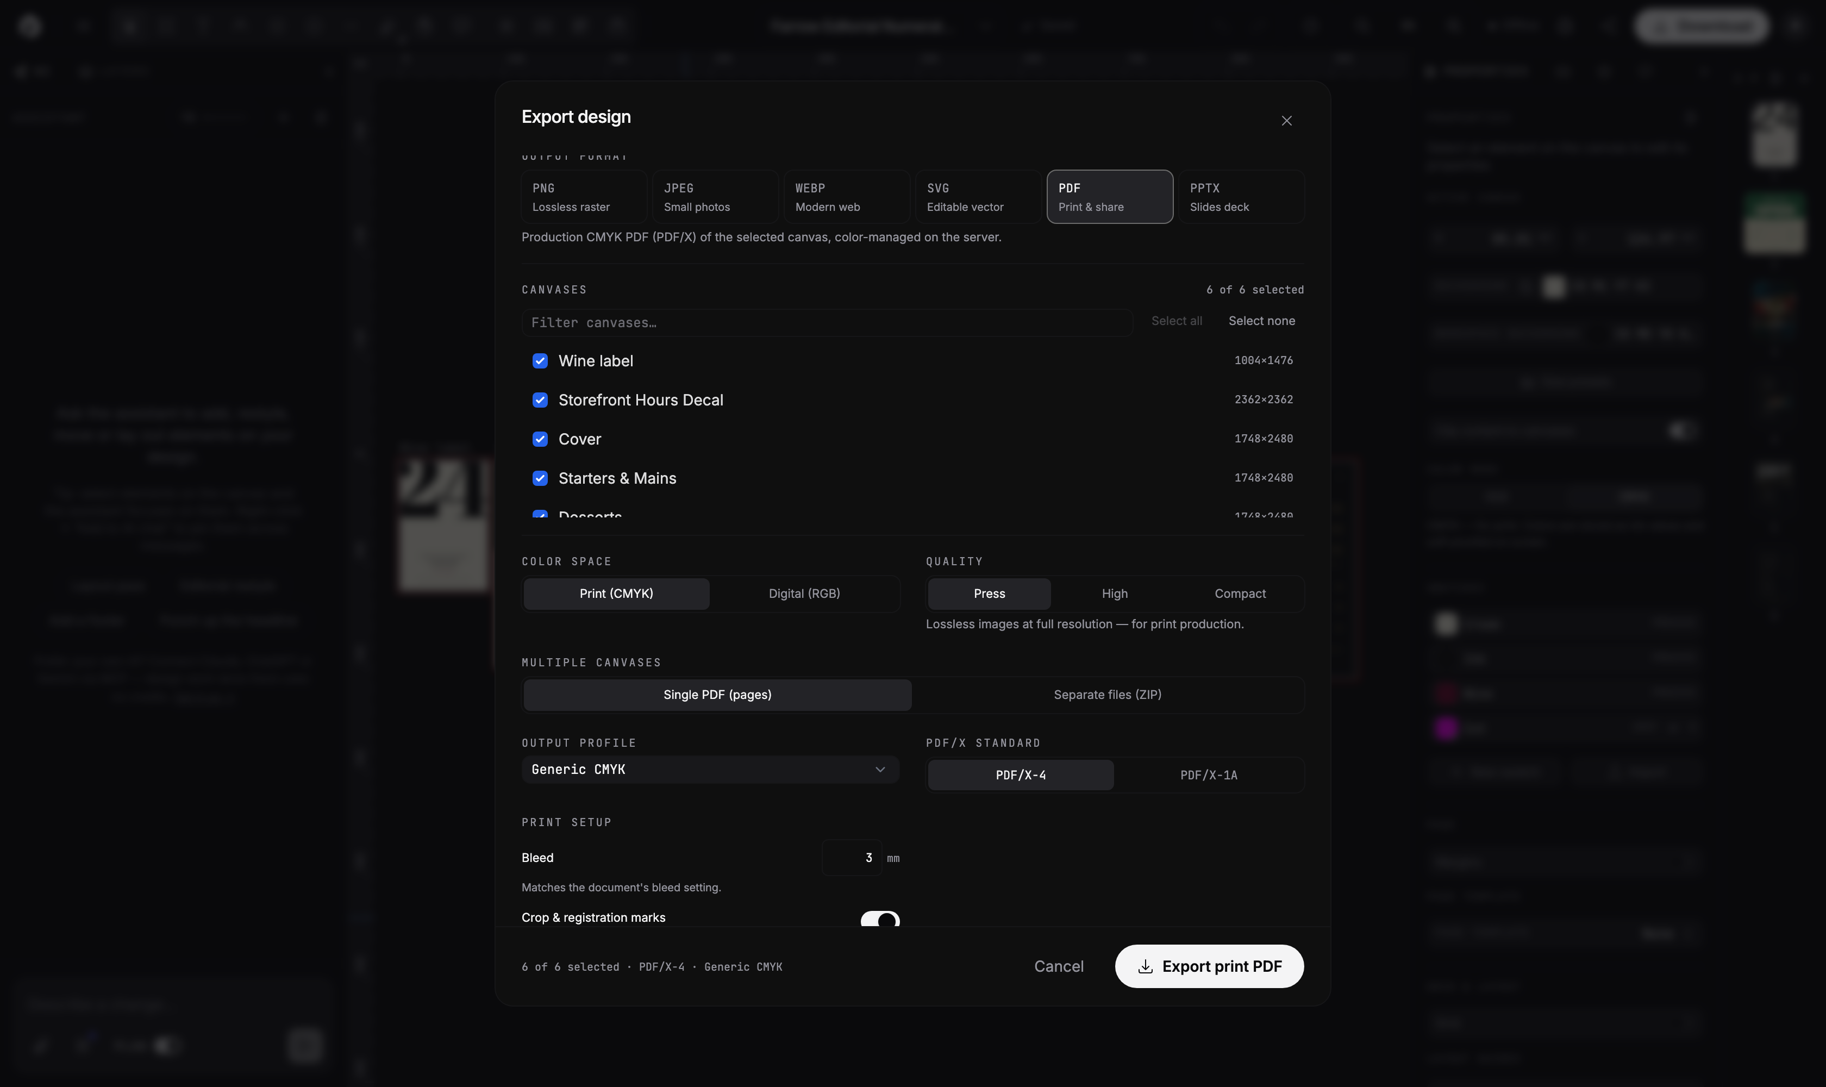Click the 1004×1476 dimension text
1826x1087 pixels.
[x=1263, y=360]
